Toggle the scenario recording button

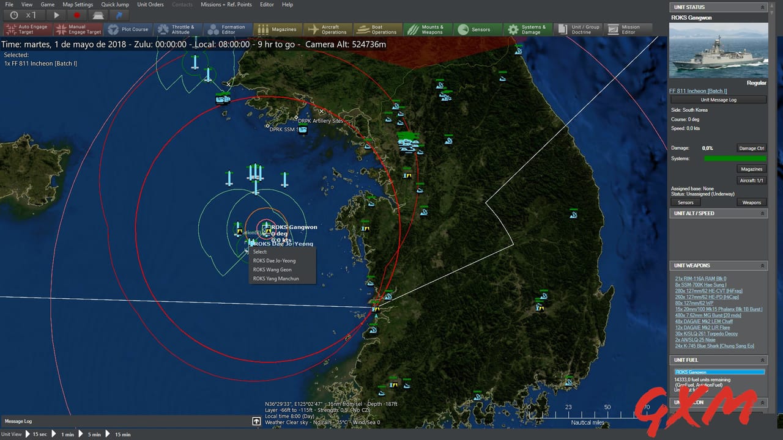pyautogui.click(x=78, y=15)
